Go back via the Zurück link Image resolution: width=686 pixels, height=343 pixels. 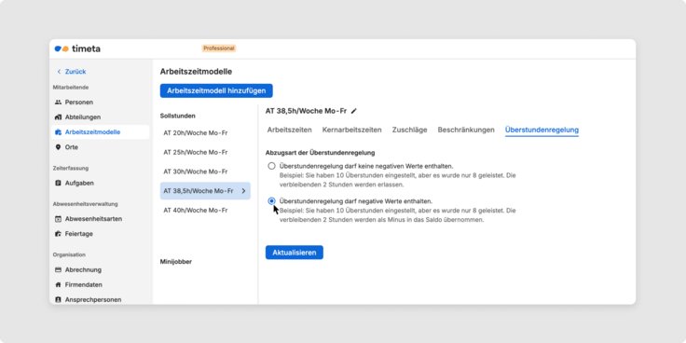(x=75, y=72)
